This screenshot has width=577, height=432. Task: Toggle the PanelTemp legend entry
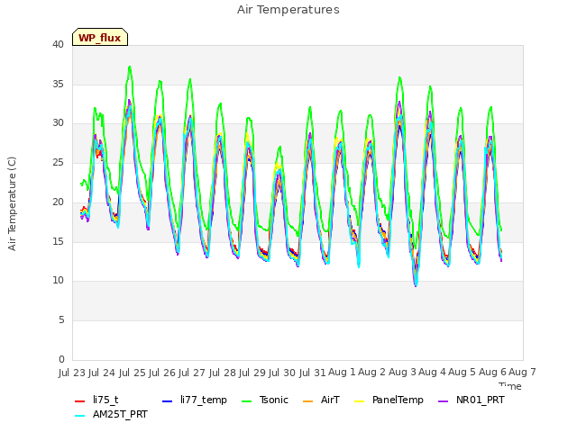[389, 400]
